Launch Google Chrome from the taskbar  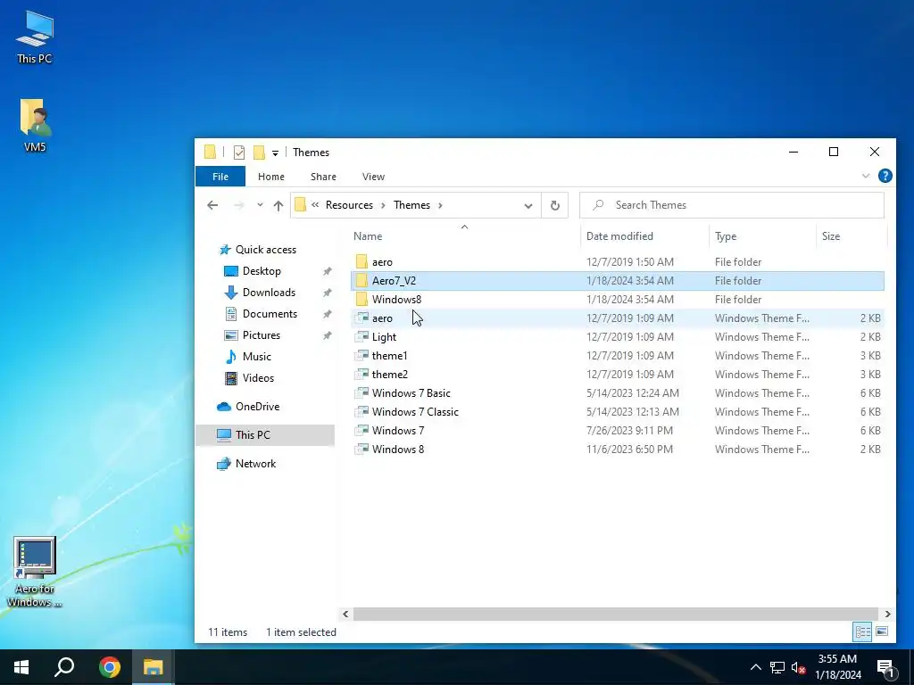[109, 667]
